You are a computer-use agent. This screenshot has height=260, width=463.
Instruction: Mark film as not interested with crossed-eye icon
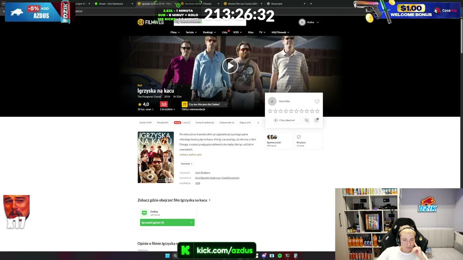tap(307, 120)
